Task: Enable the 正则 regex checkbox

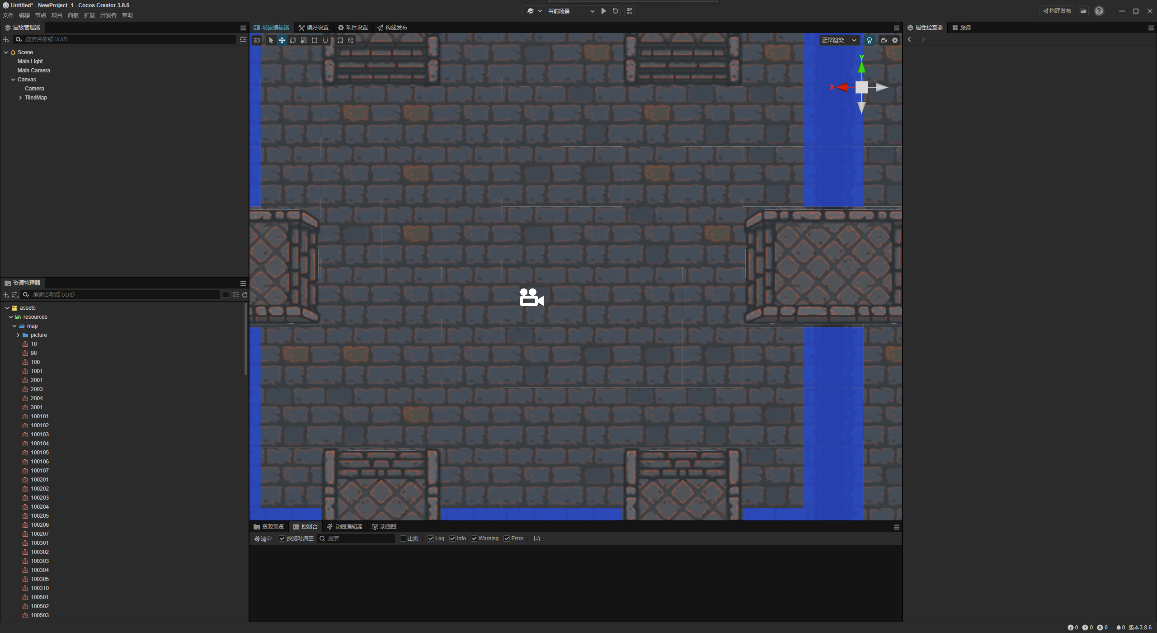Action: 403,539
